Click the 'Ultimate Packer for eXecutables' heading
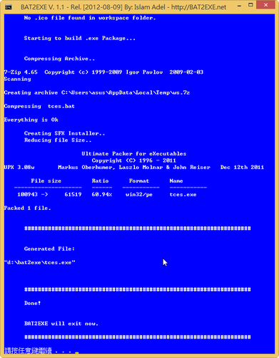Viewport: 279px width, 358px height. [x=134, y=154]
